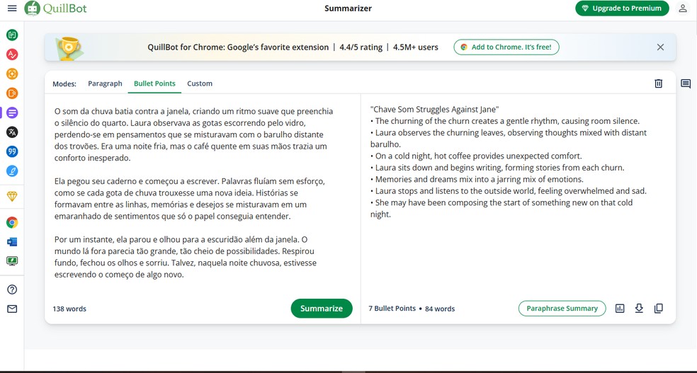Open the Translator sidebar icon
Viewport: 697px width, 373px height.
pyautogui.click(x=12, y=132)
